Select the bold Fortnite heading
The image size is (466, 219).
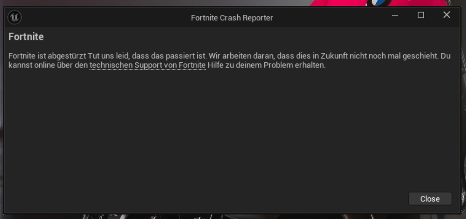[x=26, y=37]
